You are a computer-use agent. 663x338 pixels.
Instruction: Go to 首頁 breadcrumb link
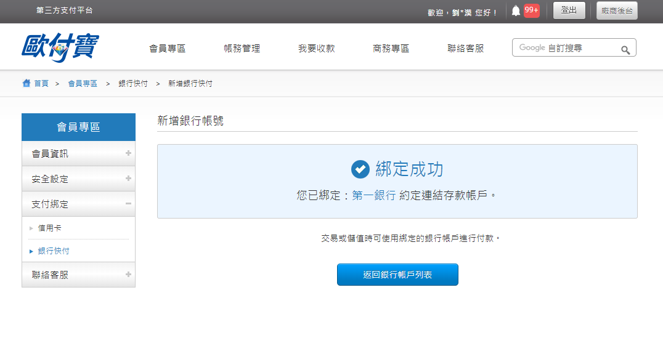[x=41, y=84]
